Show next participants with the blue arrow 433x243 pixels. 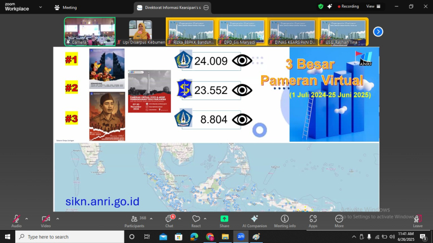click(x=378, y=31)
